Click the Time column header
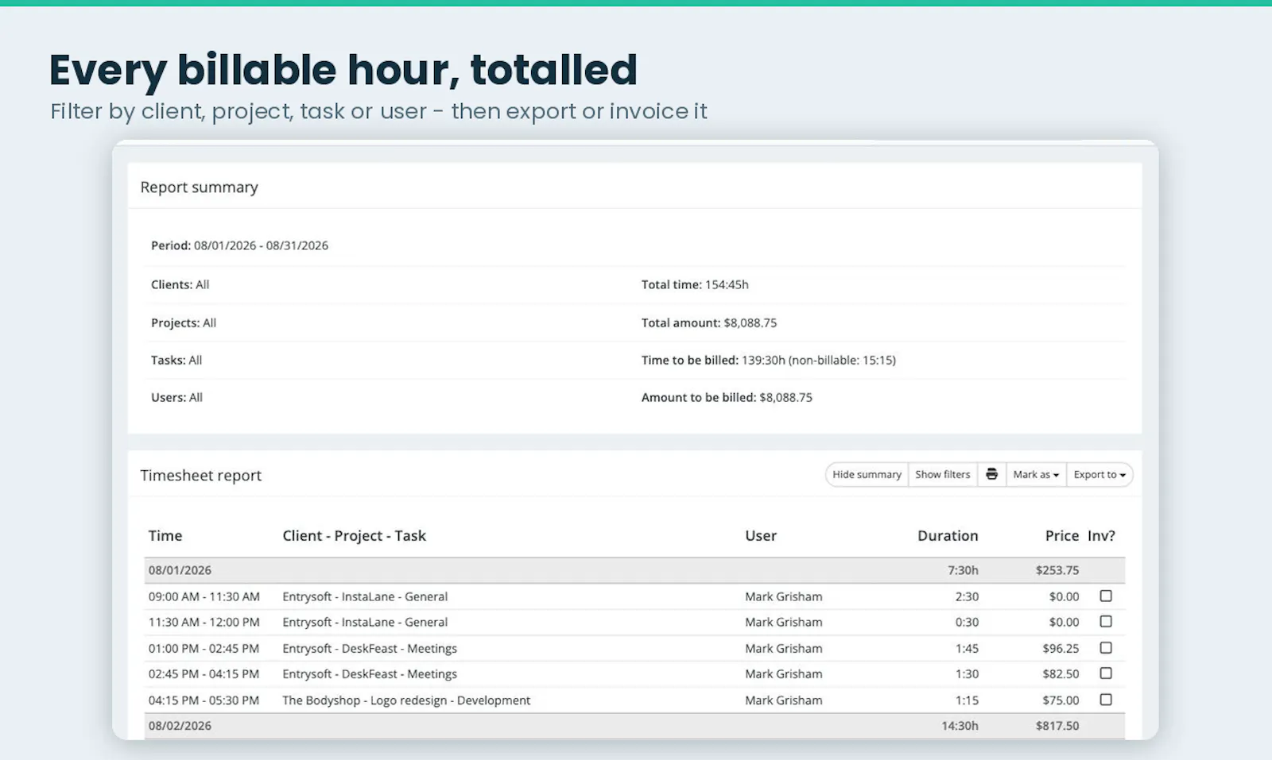The height and width of the screenshot is (760, 1272). tap(165, 535)
